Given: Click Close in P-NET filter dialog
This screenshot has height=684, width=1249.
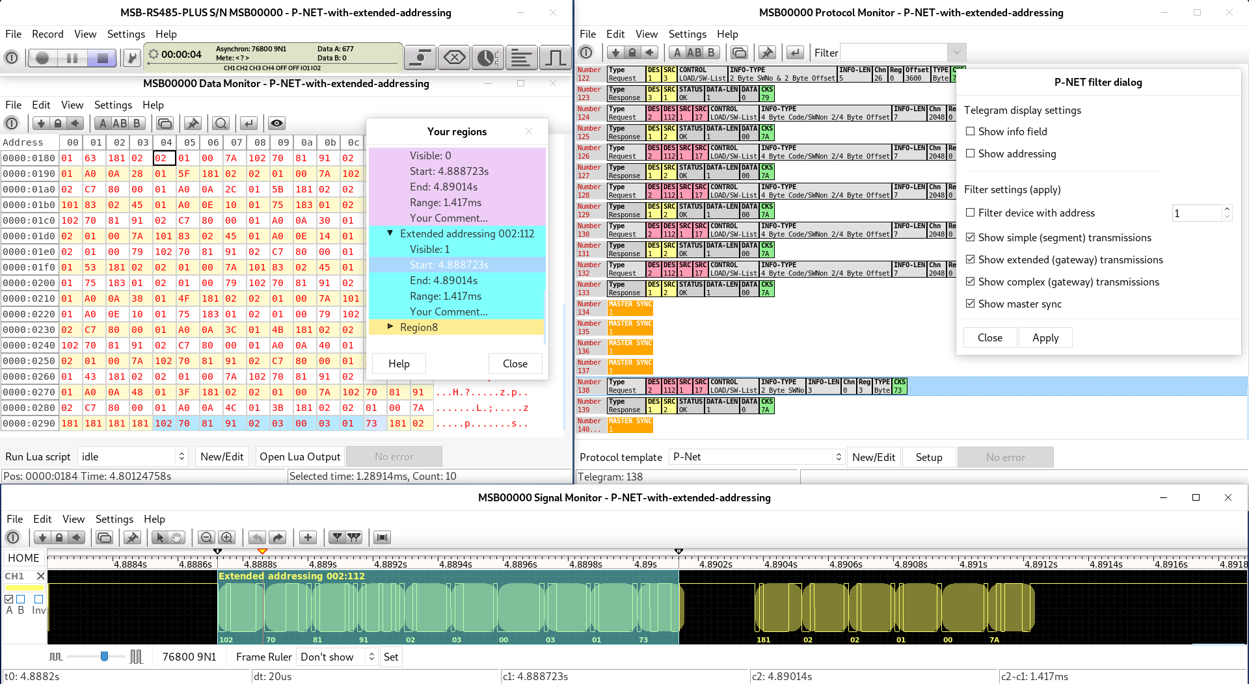Looking at the screenshot, I should pos(990,338).
